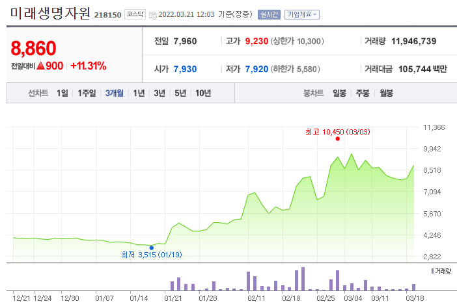Select the 3개월 line chart tab
Viewport: 457px width, 308px height.
pyautogui.click(x=115, y=93)
